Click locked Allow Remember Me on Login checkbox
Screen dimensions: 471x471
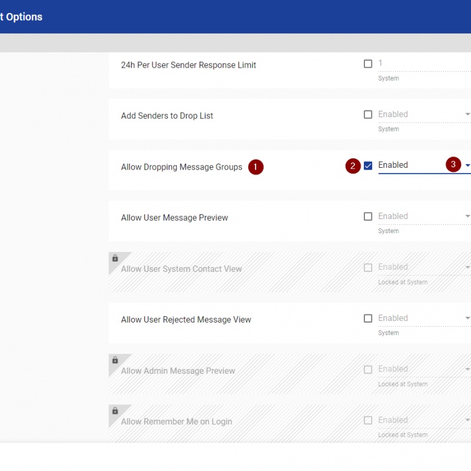coord(368,420)
